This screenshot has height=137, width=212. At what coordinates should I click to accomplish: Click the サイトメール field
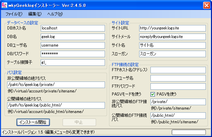(172, 37)
